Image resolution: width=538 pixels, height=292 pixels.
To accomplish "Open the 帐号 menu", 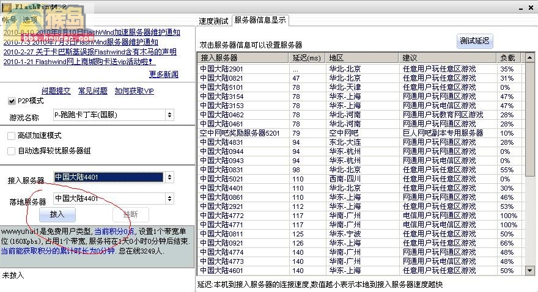I will pos(10,20).
